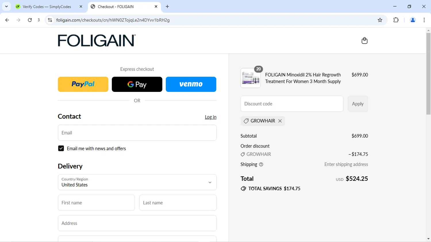Screen dimensions: 431x242
Task: Minimize the browser window
Action: tap(395, 6)
